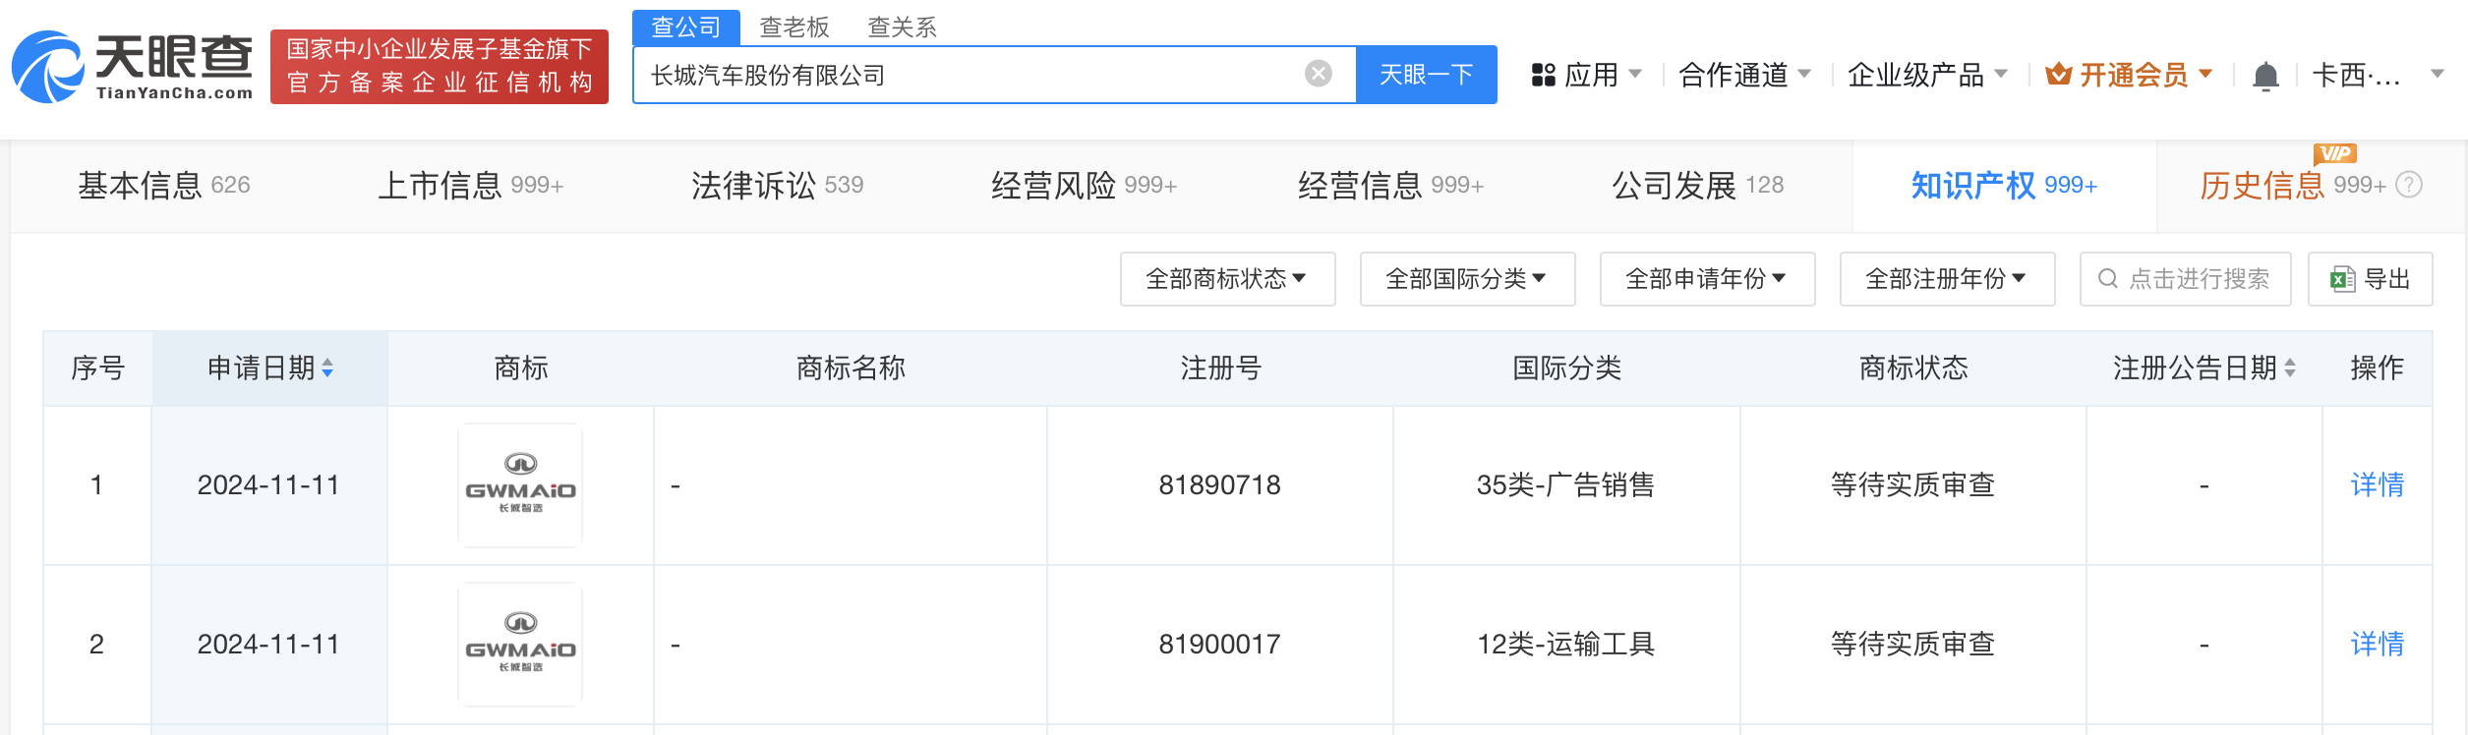Click the help icon beside 历史信息

tap(2409, 185)
